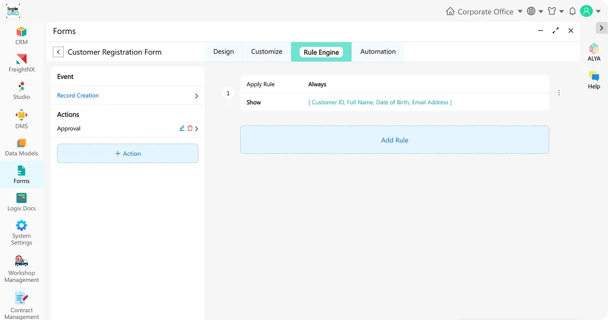Viewport: 608px width, 320px height.
Task: Open the DMS module
Action: 21,119
